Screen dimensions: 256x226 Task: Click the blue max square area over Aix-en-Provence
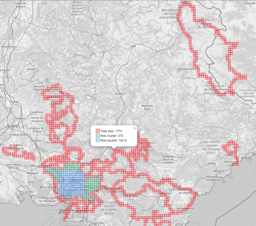(x=72, y=184)
